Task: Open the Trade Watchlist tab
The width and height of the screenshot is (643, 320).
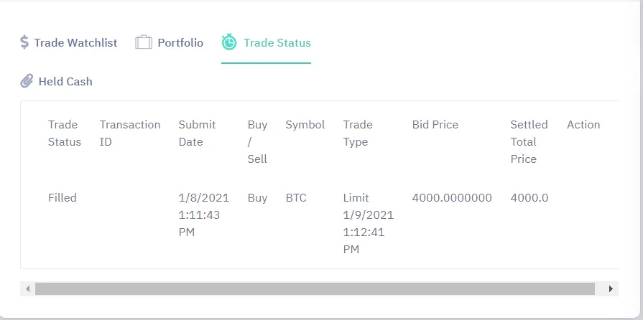Action: 75,42
